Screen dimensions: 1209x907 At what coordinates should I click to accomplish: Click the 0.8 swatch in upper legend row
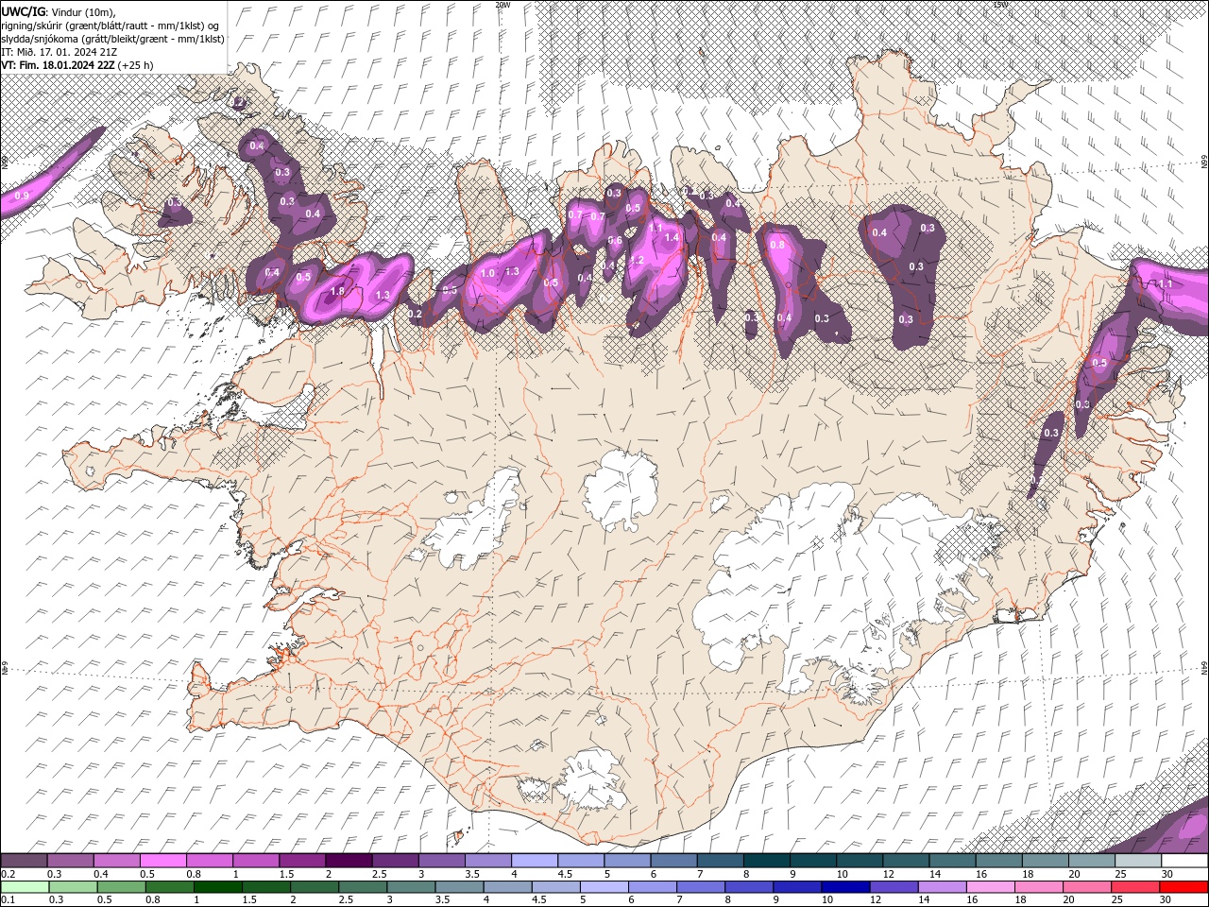209,861
